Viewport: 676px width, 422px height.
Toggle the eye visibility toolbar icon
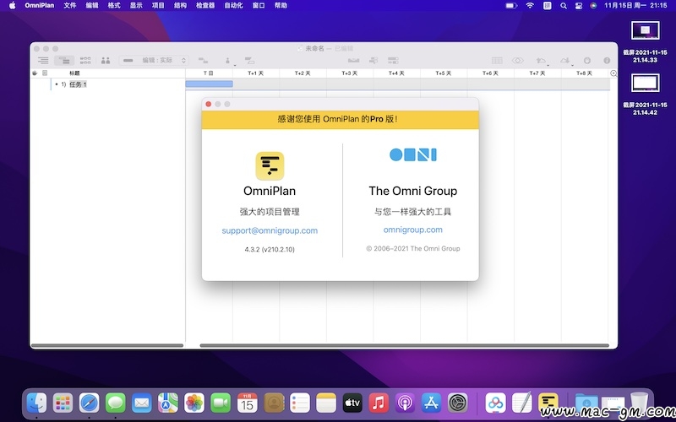[518, 60]
